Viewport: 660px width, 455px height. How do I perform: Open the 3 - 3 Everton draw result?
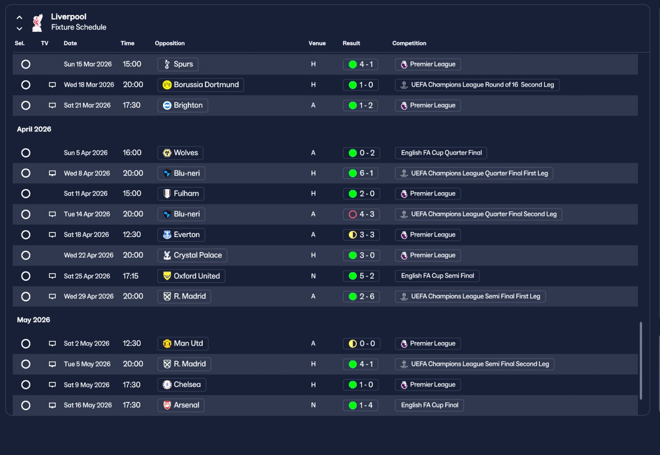tap(361, 235)
